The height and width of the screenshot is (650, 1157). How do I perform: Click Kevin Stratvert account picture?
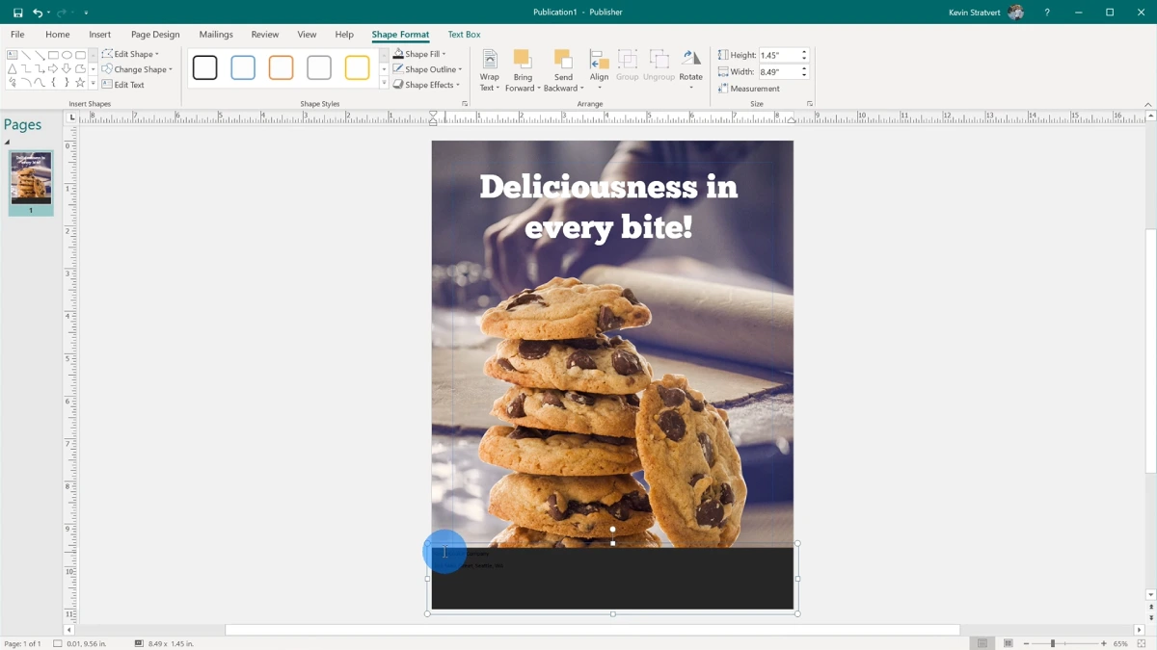[1015, 13]
